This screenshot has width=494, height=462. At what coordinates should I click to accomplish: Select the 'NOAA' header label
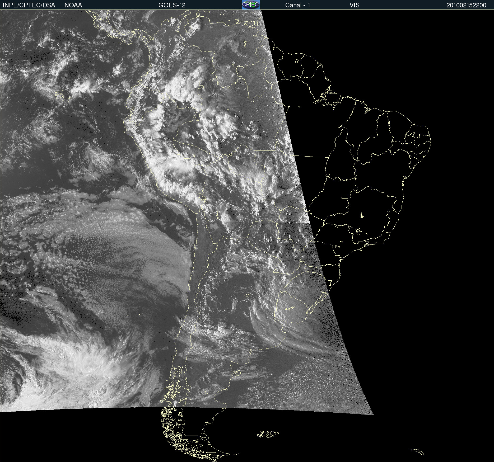73,5
